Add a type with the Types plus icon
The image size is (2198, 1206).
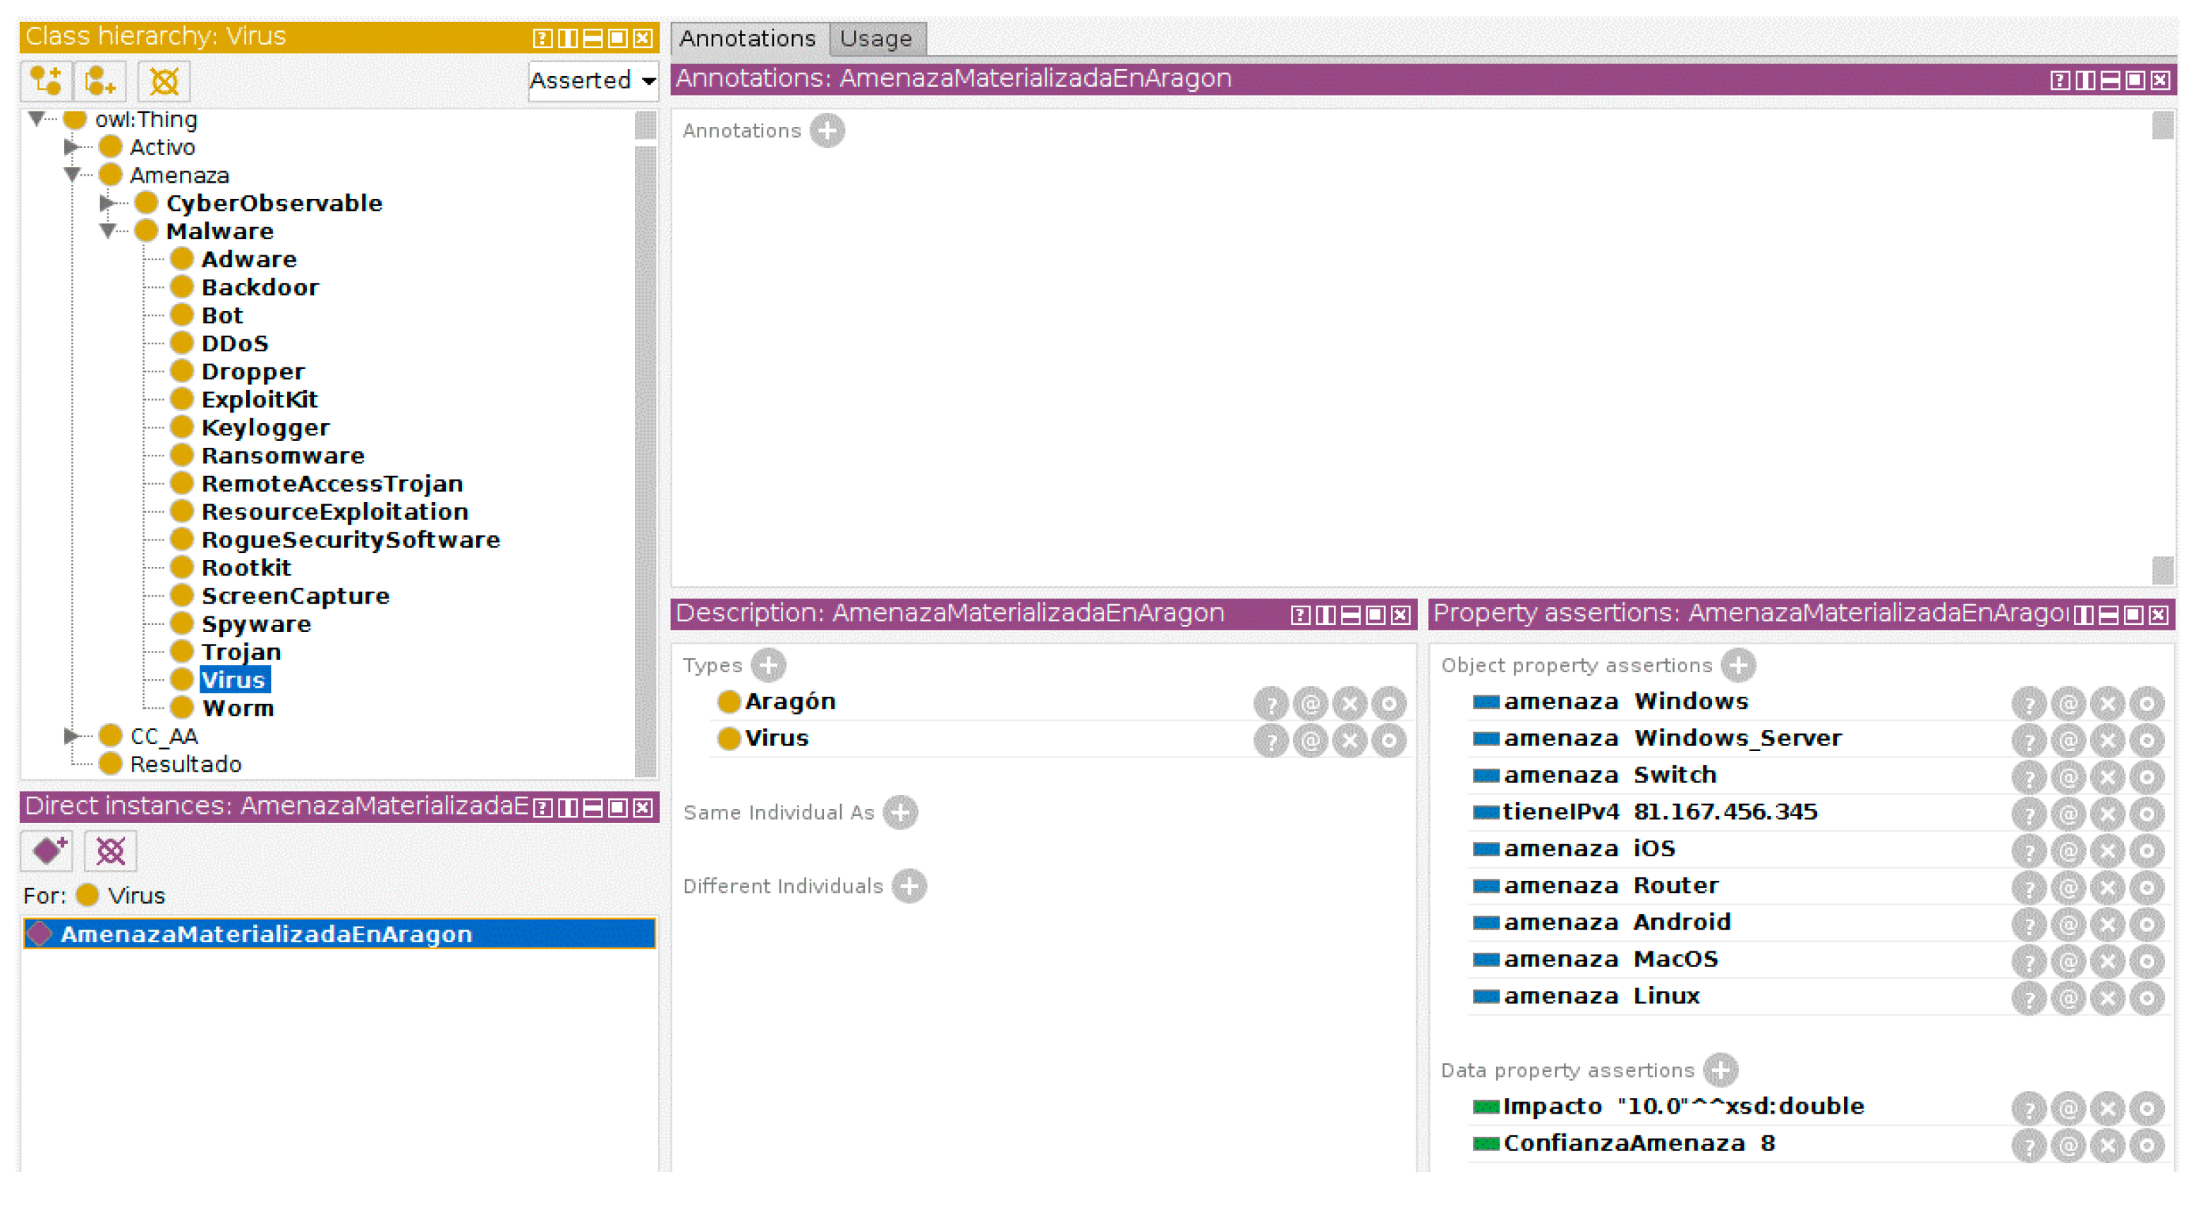pyautogui.click(x=768, y=665)
